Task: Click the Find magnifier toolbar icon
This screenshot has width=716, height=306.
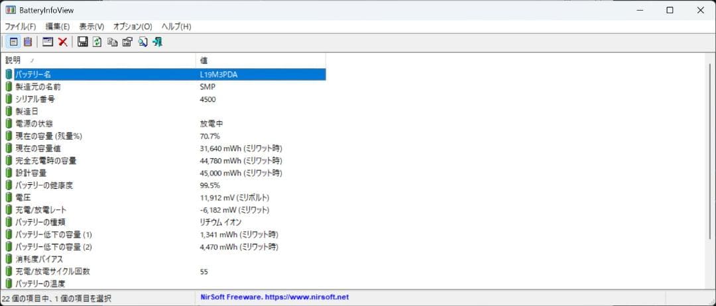Action: pos(143,42)
